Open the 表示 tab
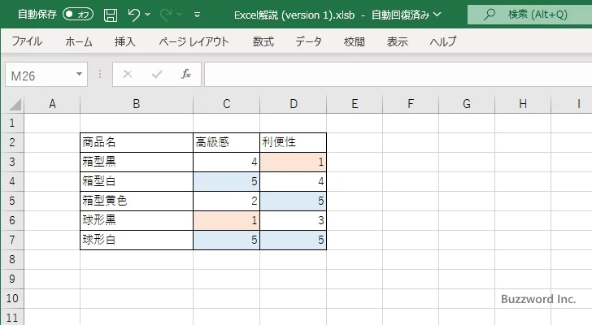This screenshot has width=592, height=325. [397, 41]
